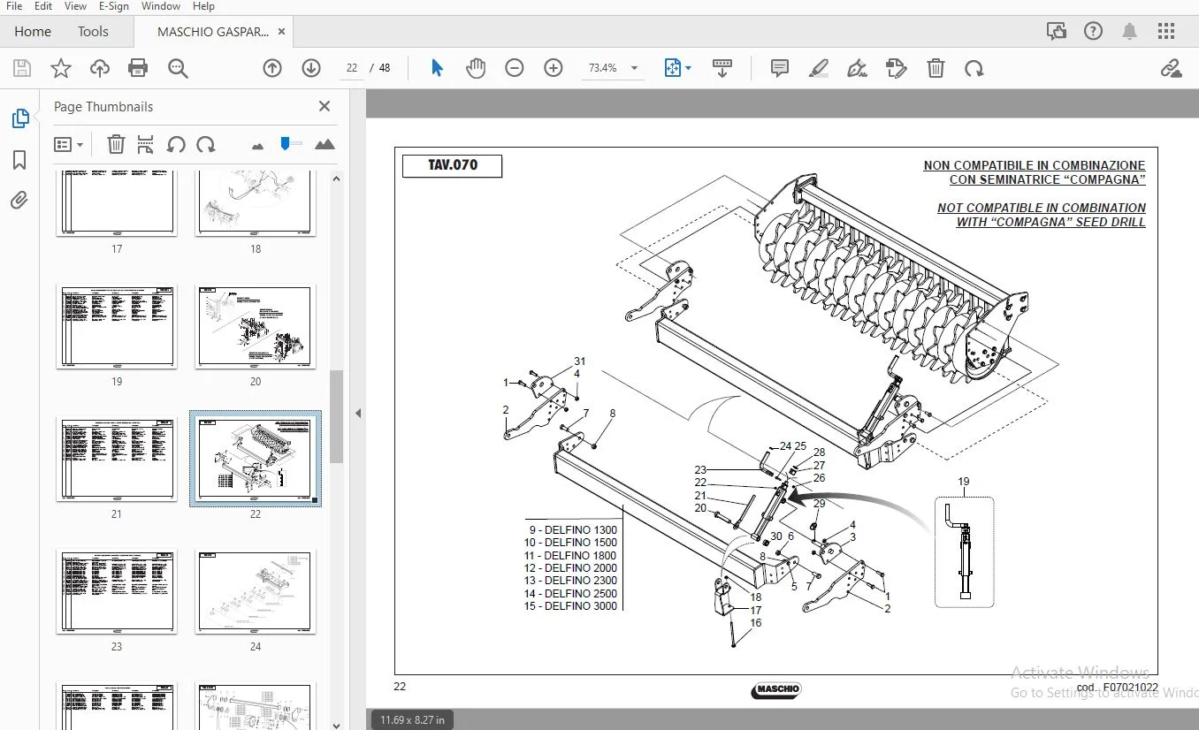This screenshot has height=730, width=1199.
Task: Expand the fit page options arrow
Action: coord(689,68)
